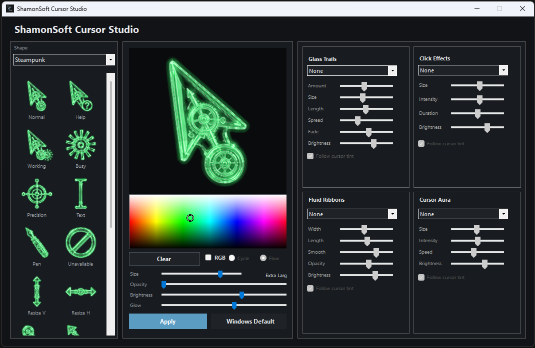Click the Glow slider handle

pos(234,306)
